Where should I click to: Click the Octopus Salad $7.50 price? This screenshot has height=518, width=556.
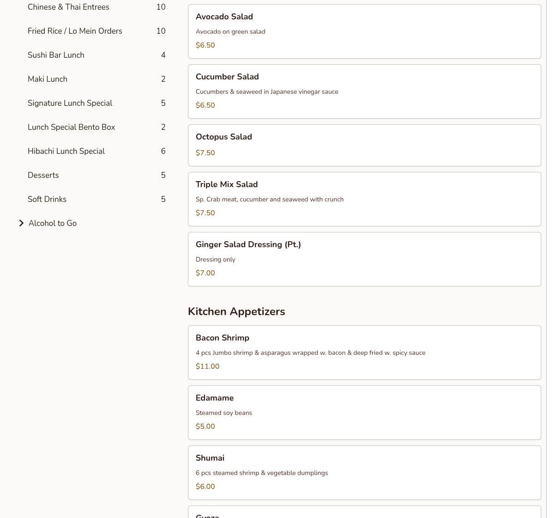click(205, 153)
